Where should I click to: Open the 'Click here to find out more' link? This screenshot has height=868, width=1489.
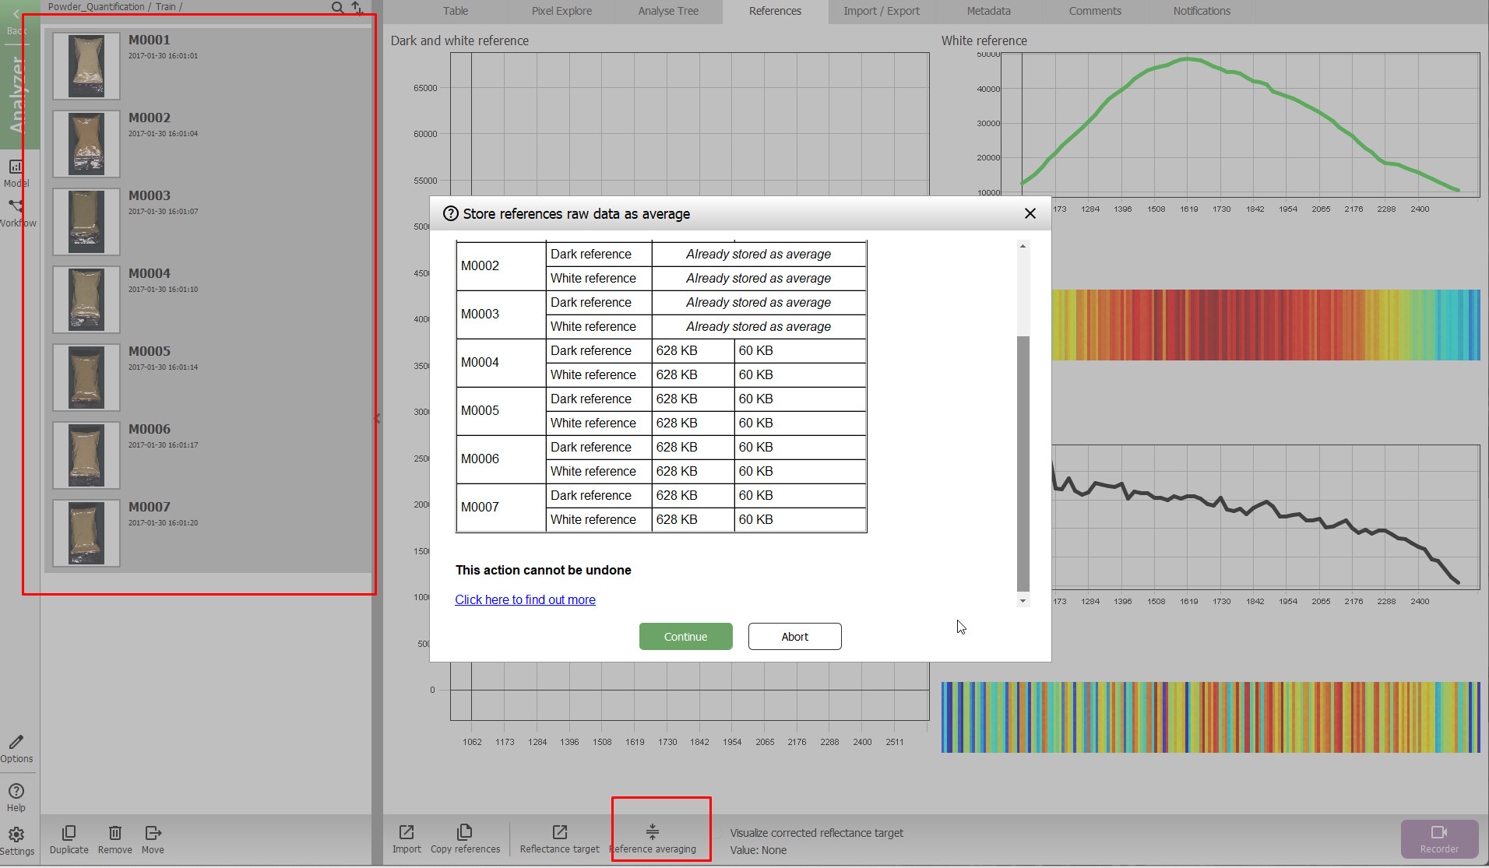tap(525, 599)
